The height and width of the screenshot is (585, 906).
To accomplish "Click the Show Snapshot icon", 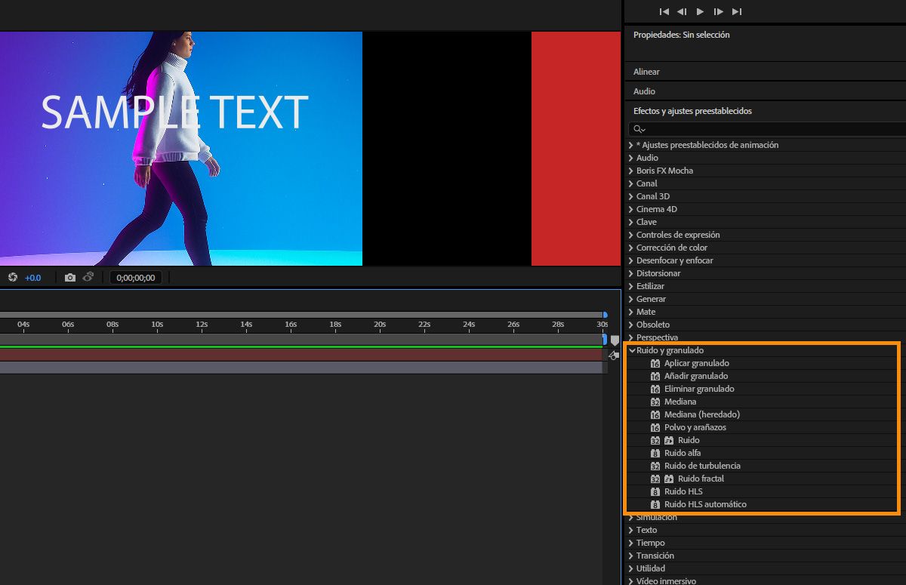I will coord(88,278).
